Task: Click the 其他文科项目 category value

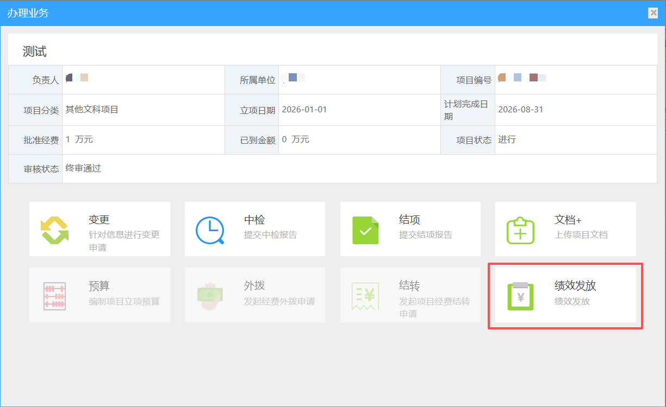Action: [92, 110]
